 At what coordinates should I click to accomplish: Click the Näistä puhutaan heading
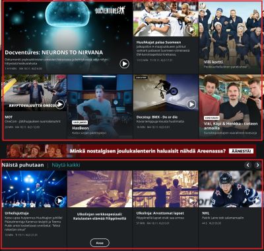(x=22, y=165)
